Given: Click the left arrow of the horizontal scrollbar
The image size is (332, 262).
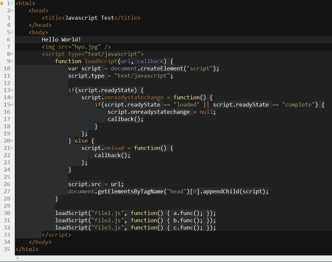Looking at the screenshot, I should (x=18, y=258).
